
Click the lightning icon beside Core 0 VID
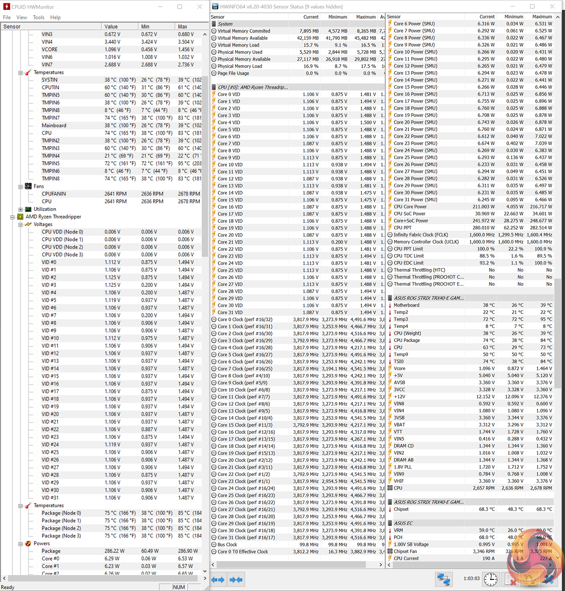point(214,94)
